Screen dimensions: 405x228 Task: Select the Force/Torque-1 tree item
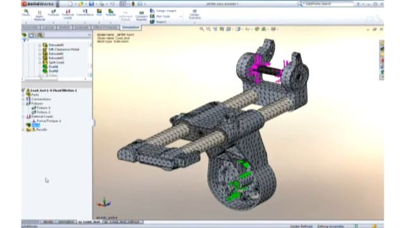pyautogui.click(x=46, y=121)
